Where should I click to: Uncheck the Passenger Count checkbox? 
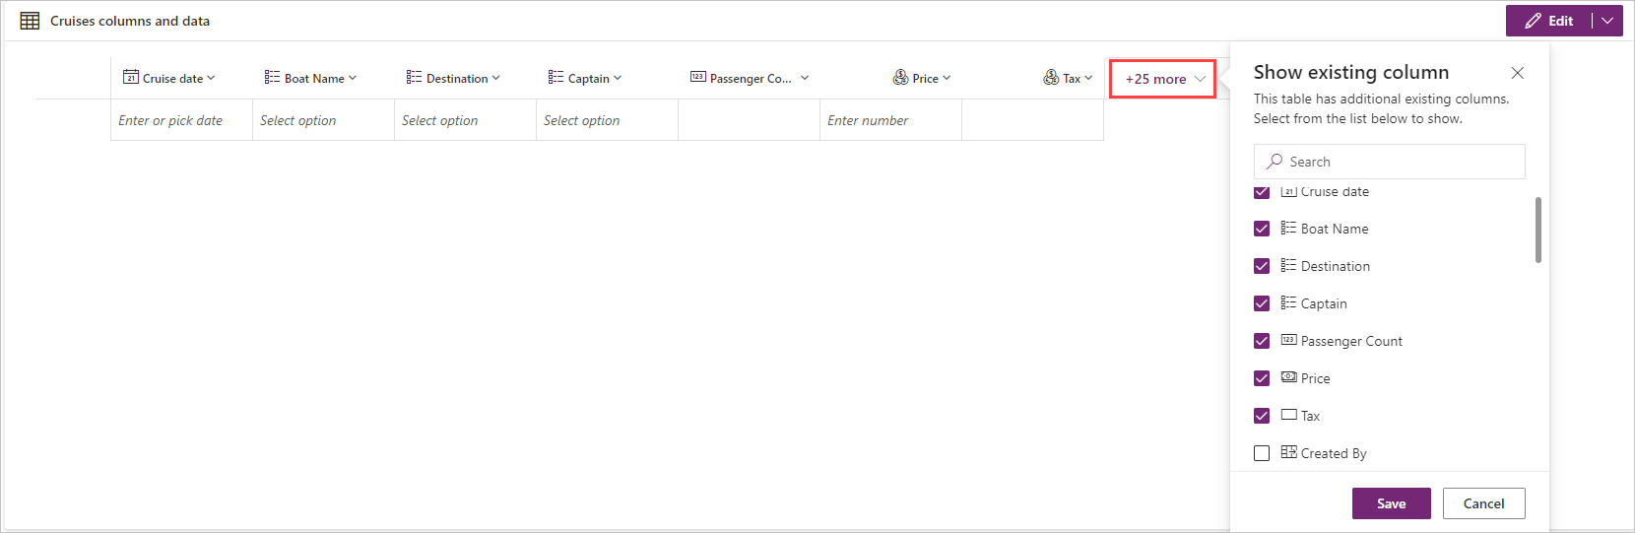[x=1262, y=341]
